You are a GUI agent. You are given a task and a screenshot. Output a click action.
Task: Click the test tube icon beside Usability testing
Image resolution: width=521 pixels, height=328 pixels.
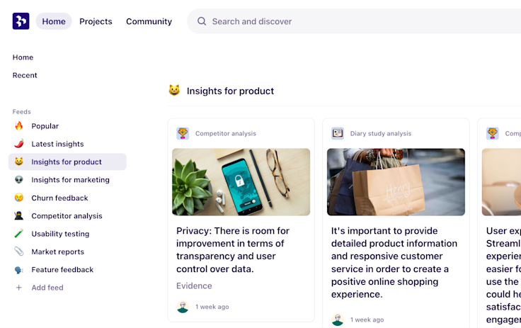19,234
